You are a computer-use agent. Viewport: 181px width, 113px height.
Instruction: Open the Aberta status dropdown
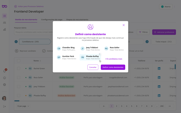[x=166, y=7]
